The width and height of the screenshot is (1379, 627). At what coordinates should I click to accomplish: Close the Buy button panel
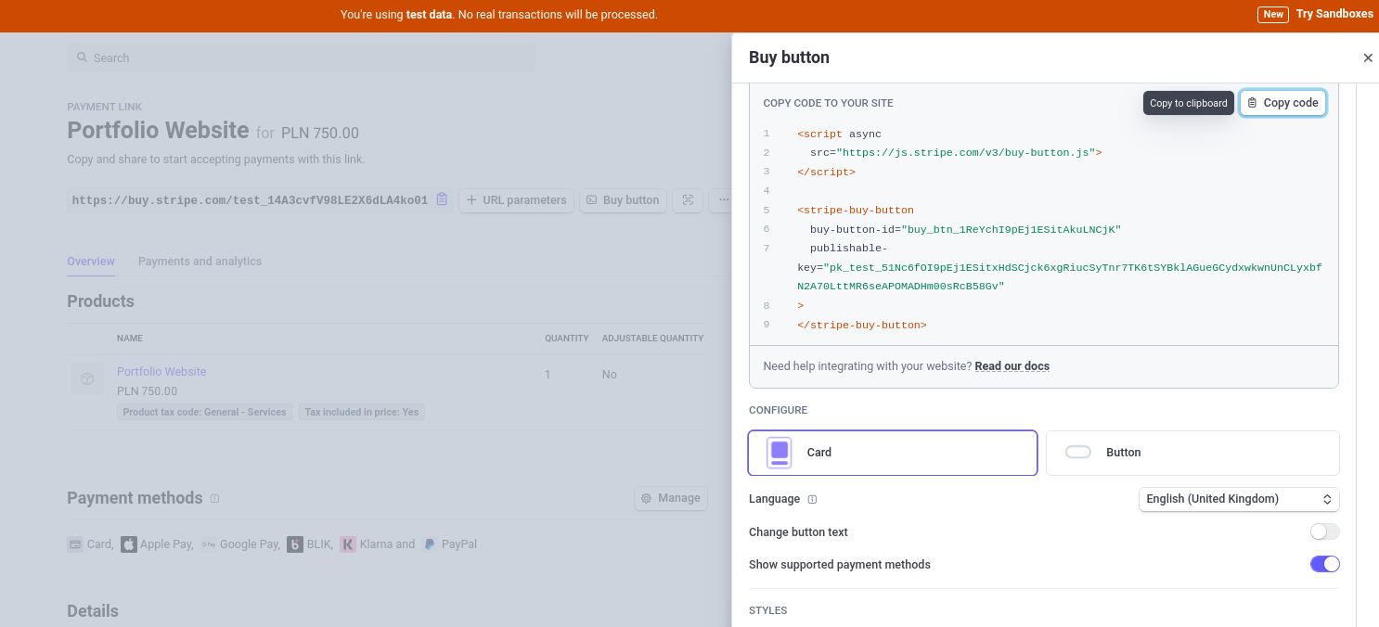(1367, 58)
